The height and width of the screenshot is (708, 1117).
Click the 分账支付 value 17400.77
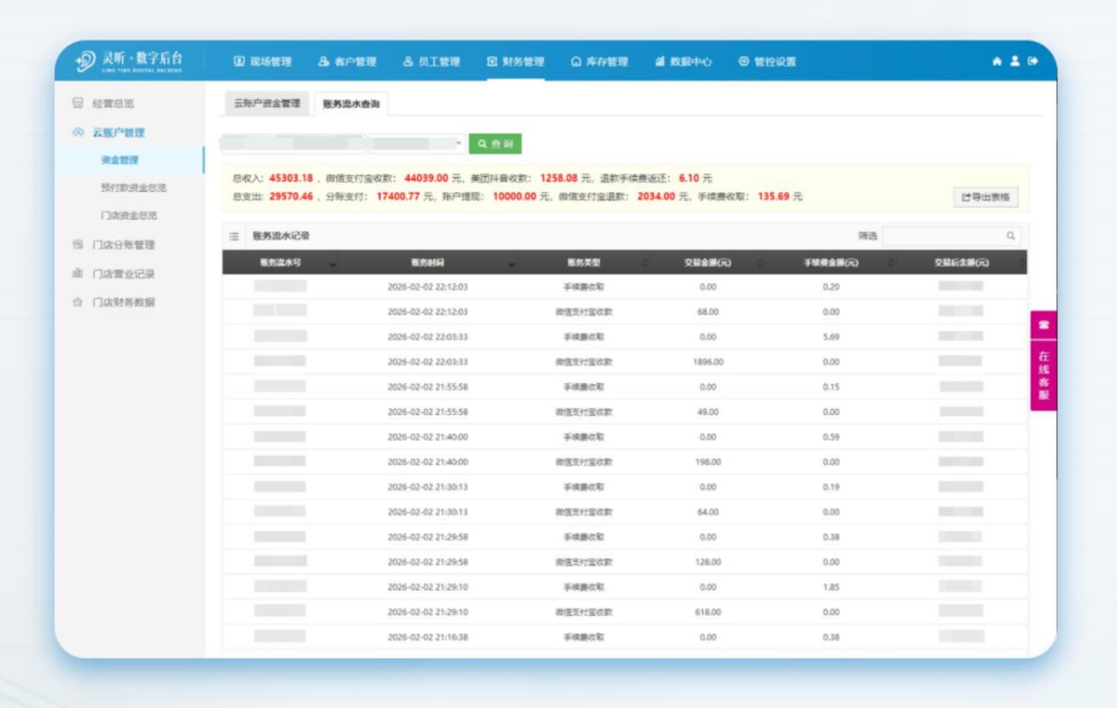coord(398,197)
